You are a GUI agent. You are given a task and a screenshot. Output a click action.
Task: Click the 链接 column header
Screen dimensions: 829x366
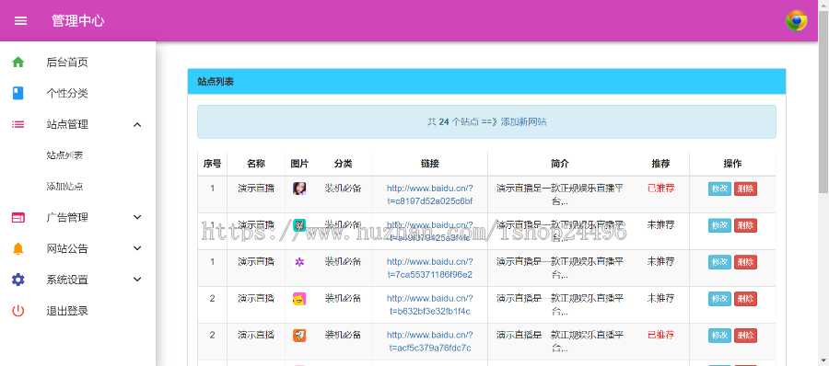click(430, 164)
